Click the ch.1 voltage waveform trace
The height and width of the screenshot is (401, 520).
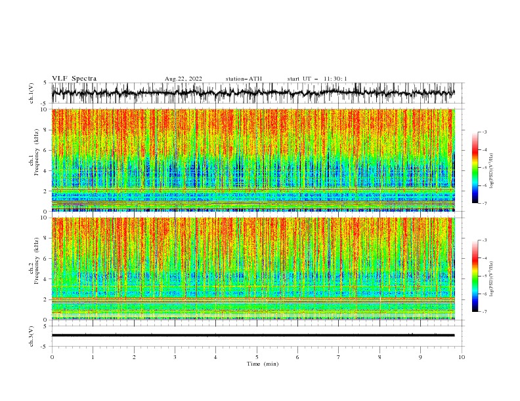253,93
